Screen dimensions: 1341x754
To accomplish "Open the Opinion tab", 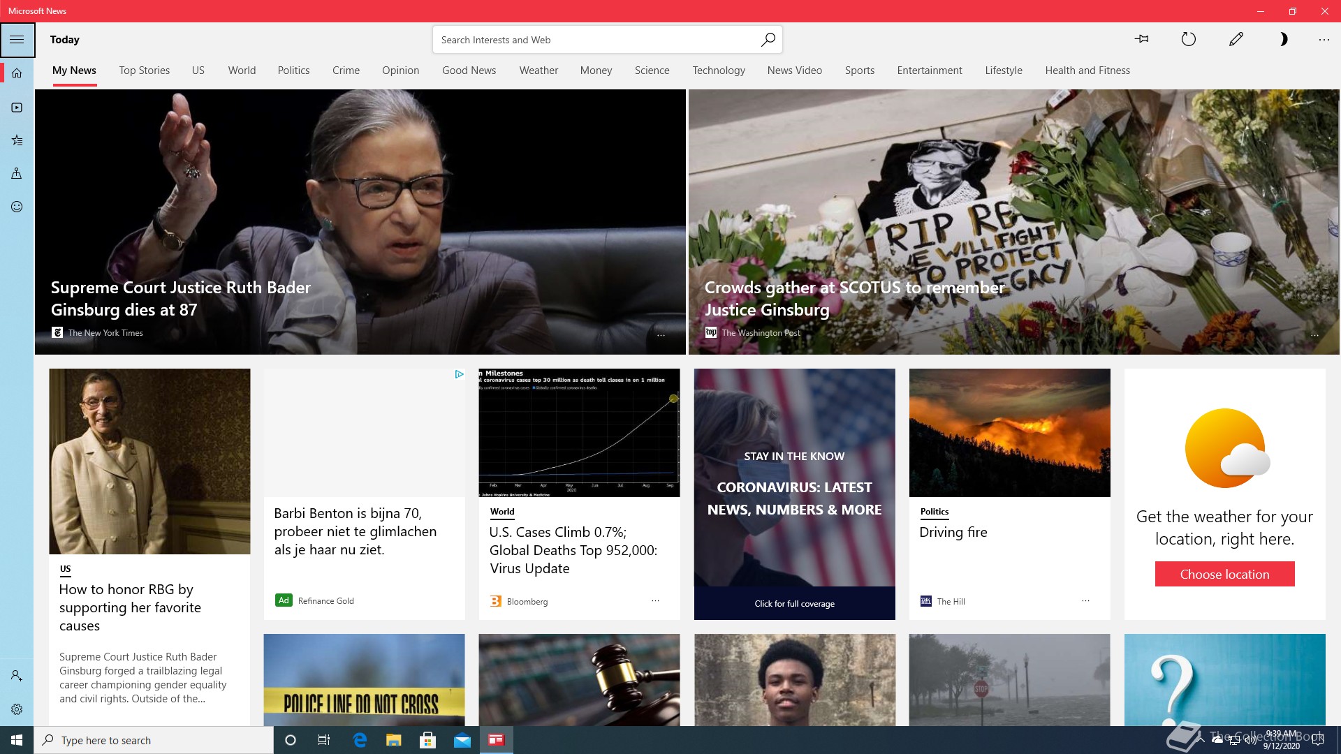I will tap(400, 71).
